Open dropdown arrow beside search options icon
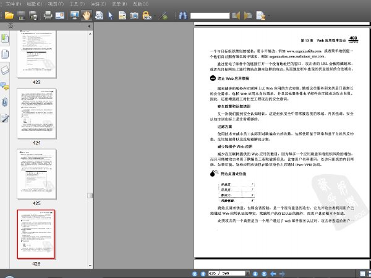Screen dimensions: 371x278 [269, 16]
